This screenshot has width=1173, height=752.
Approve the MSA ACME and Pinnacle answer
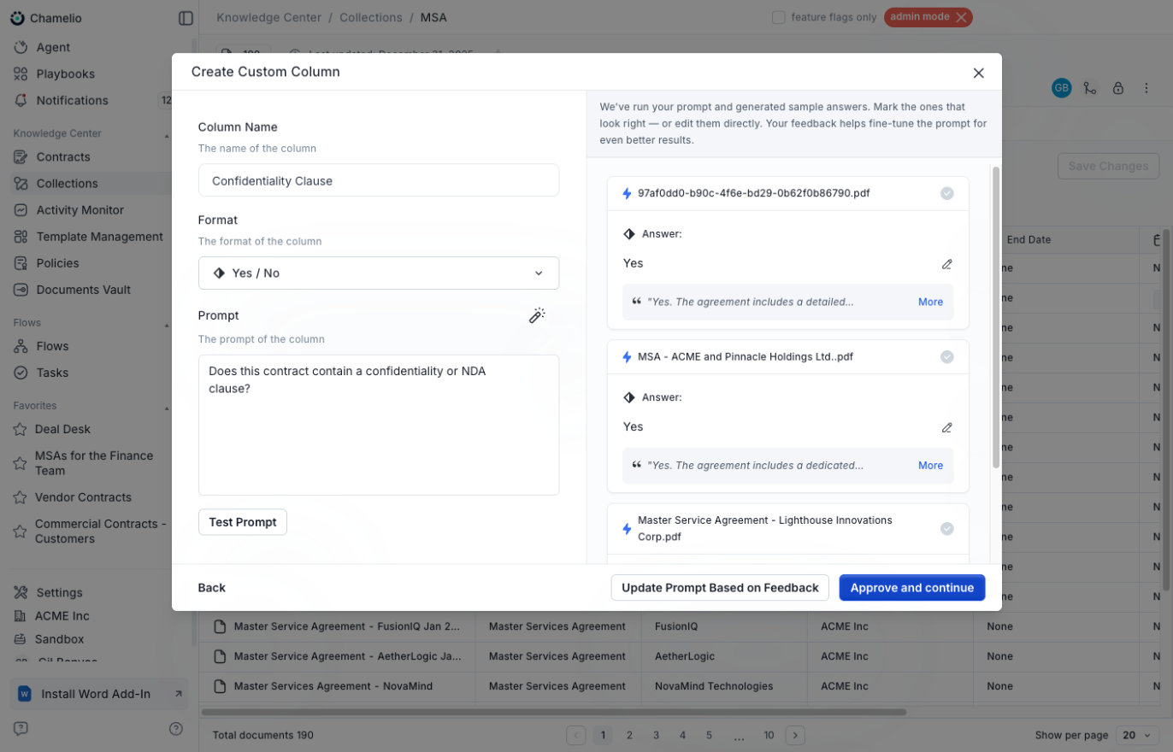point(946,357)
